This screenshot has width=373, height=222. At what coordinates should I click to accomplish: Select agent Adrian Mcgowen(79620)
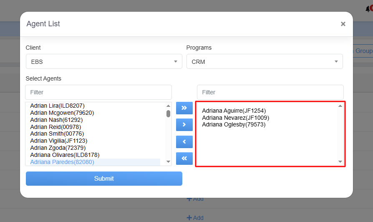(x=62, y=113)
